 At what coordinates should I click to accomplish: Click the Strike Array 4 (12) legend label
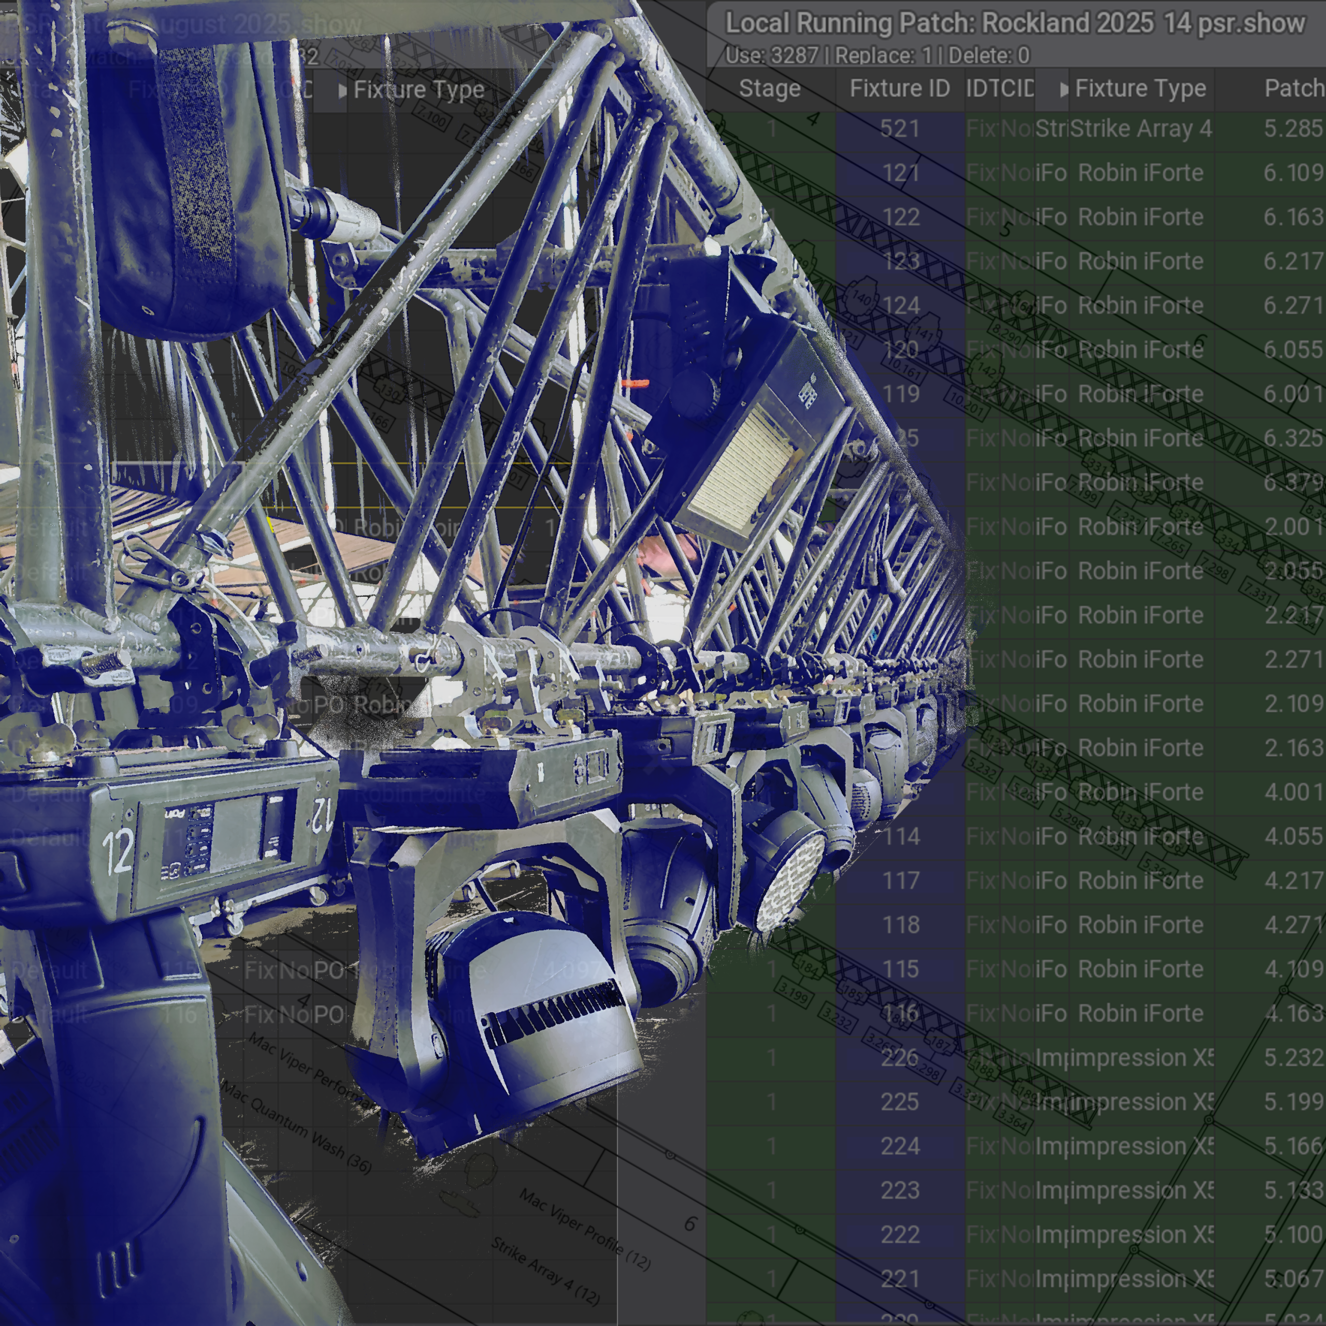tap(545, 1271)
